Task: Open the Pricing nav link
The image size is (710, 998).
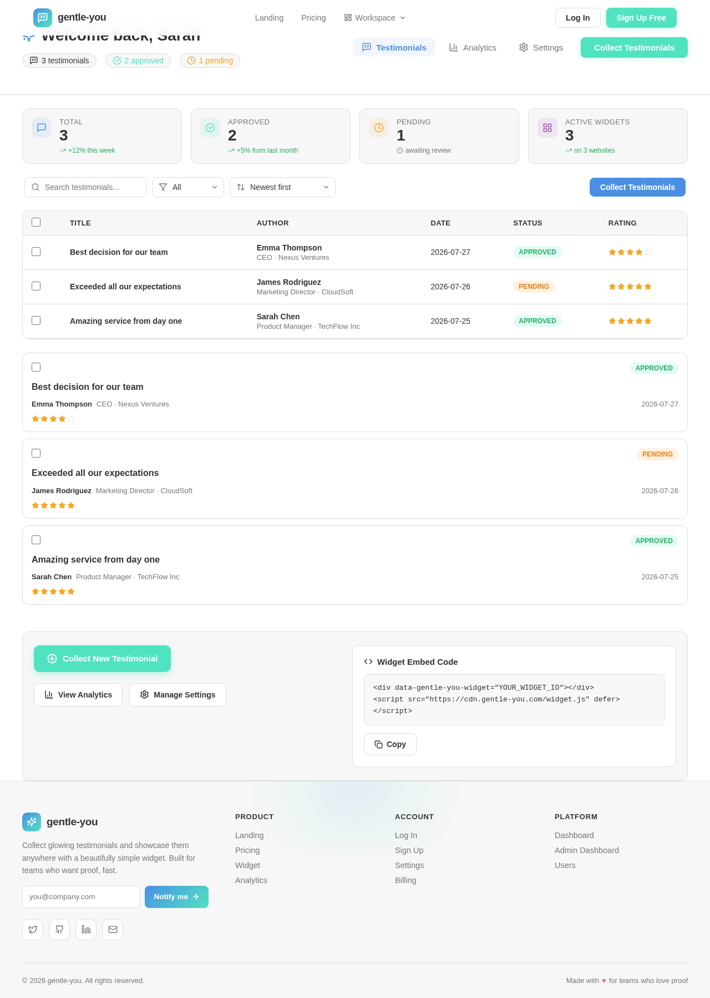Action: (x=313, y=18)
